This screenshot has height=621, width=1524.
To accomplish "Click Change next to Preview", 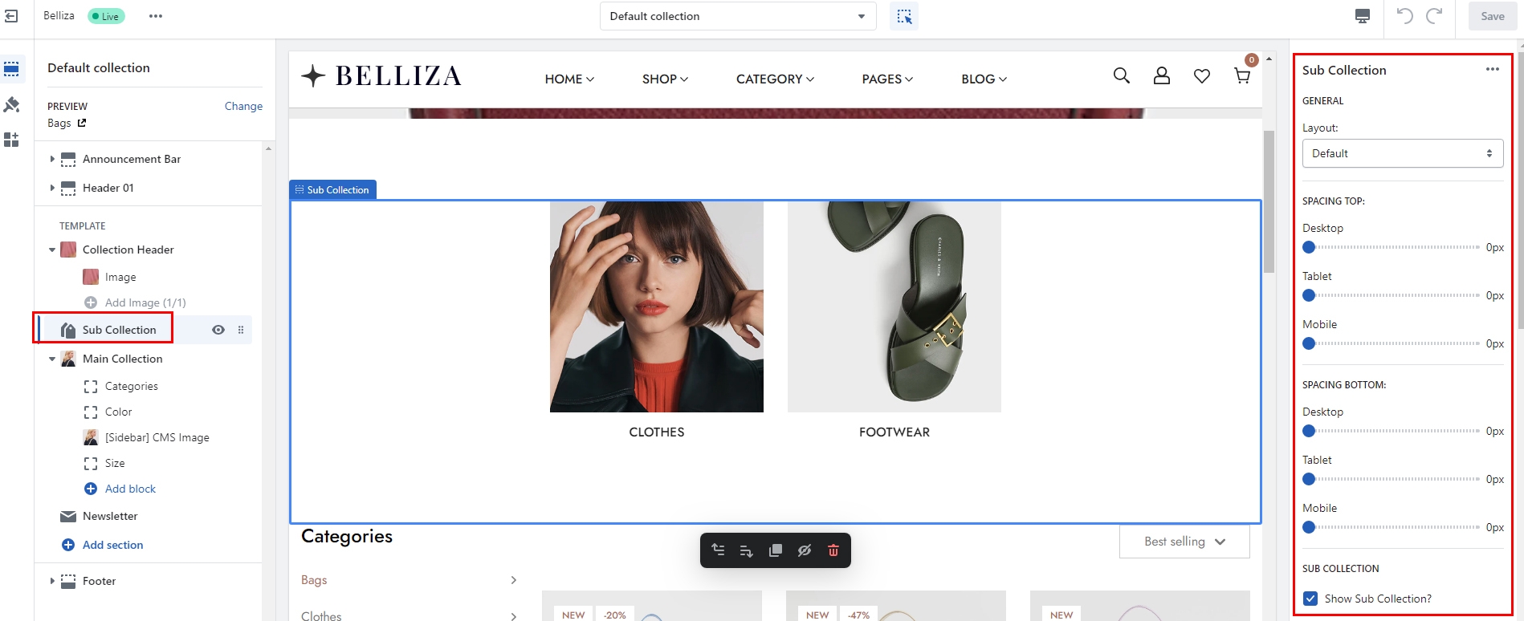I will coord(243,106).
